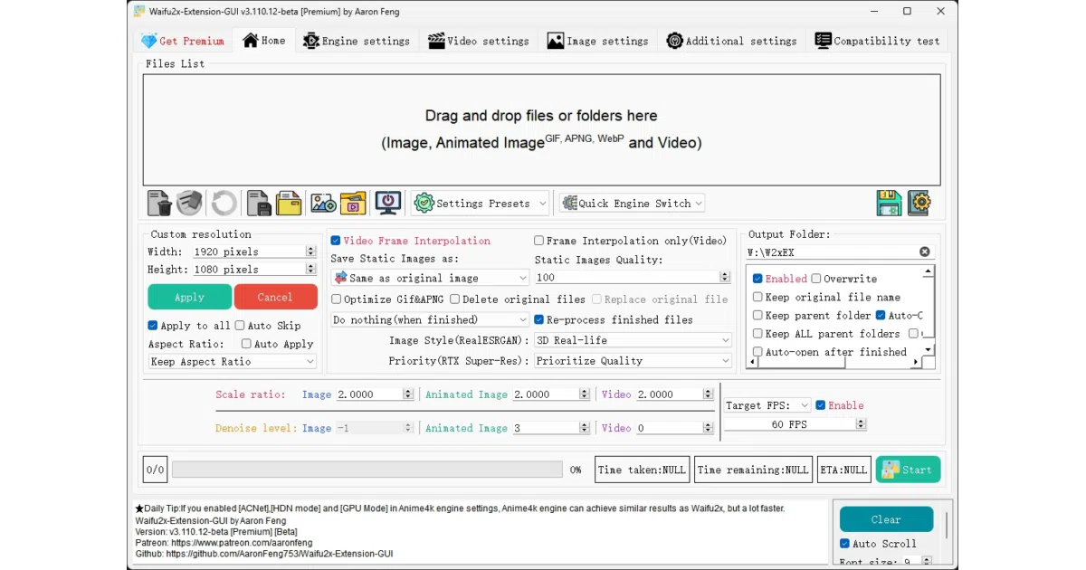Check Auto-open after finished
The image size is (1086, 570).
757,352
